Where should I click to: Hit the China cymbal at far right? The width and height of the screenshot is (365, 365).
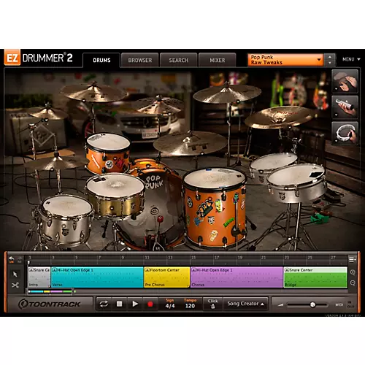pos(279,117)
